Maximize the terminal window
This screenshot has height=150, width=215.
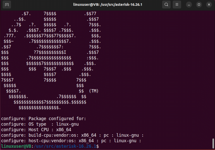[199, 5]
